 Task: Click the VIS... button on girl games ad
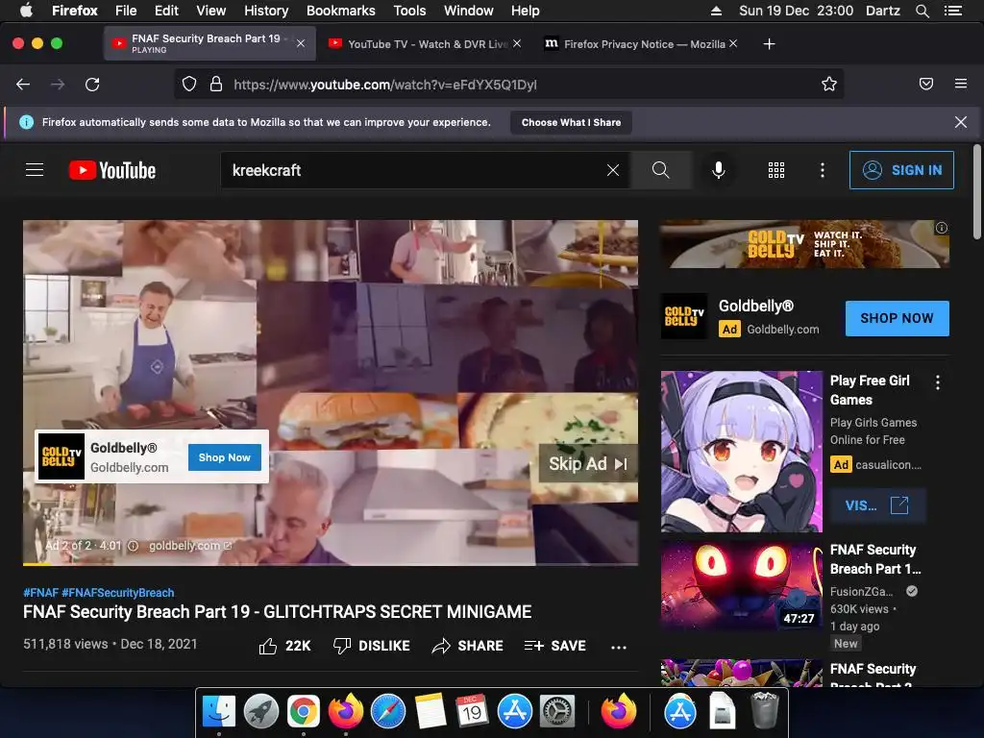877,505
